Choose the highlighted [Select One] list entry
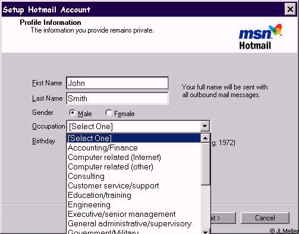 coord(134,138)
